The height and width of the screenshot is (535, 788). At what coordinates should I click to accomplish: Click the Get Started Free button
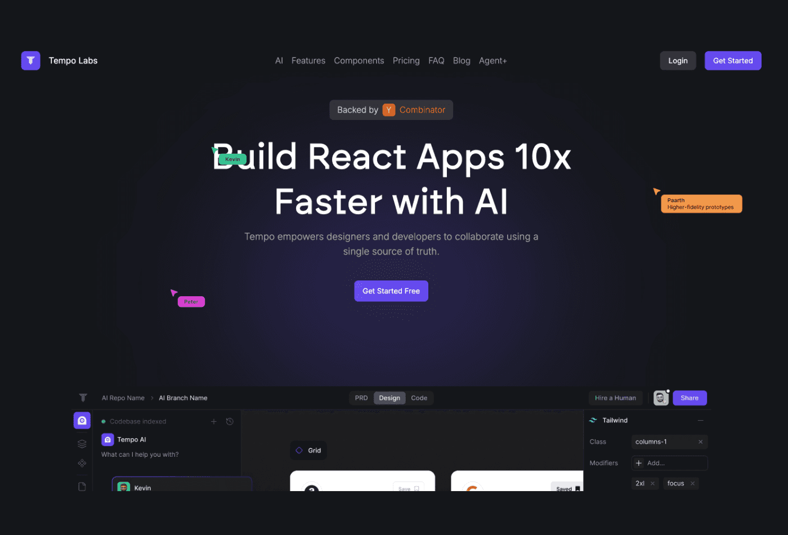pos(391,291)
